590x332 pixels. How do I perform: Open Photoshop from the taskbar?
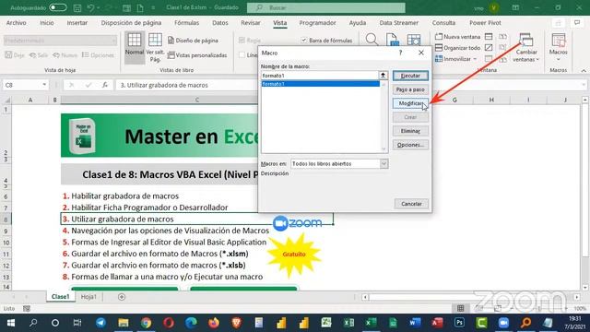459,323
